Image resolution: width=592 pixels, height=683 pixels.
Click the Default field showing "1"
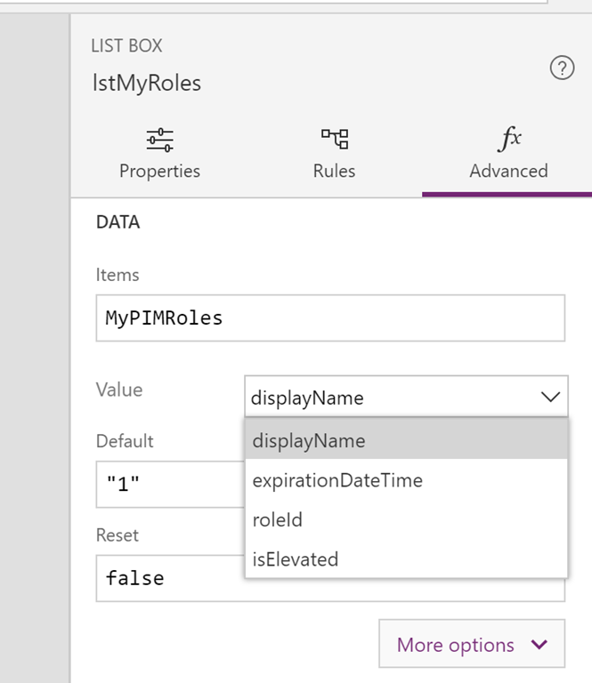tap(170, 484)
